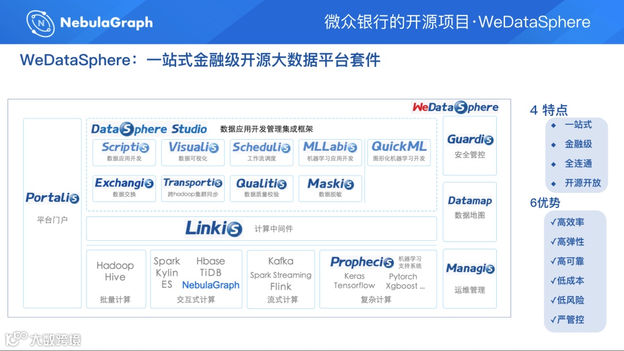
Task: Click the ES text
Action: pyautogui.click(x=167, y=285)
